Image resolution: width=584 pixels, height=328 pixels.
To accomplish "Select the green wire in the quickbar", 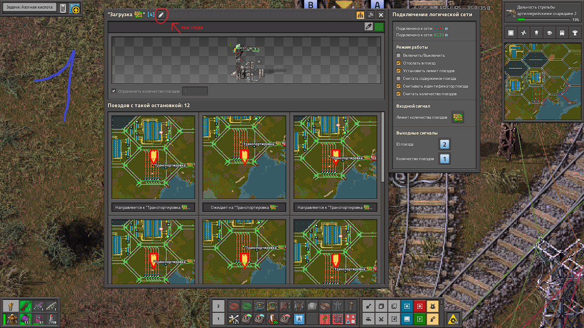I will (247, 306).
